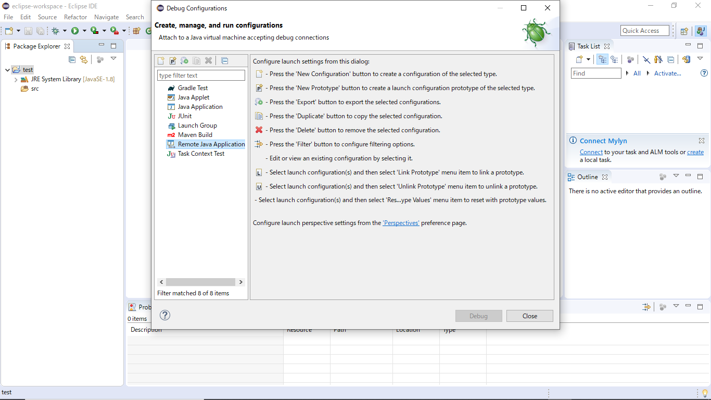
Task: Click the New Java Package toolbar icon
Action: (137, 31)
